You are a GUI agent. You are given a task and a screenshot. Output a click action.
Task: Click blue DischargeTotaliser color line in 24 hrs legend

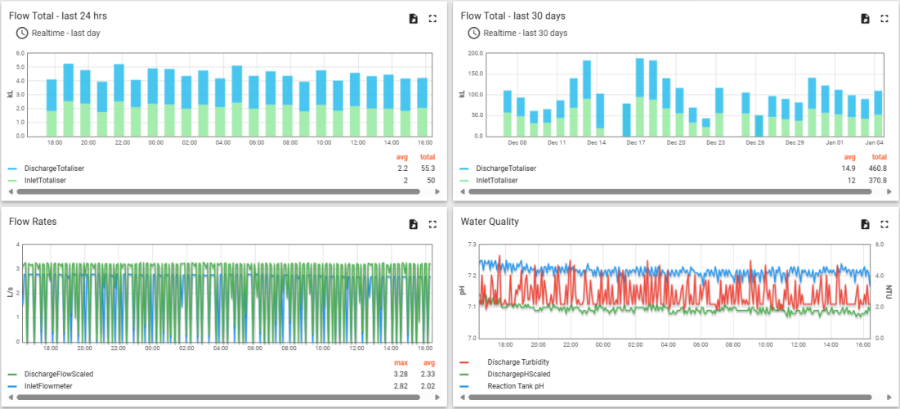pos(12,169)
